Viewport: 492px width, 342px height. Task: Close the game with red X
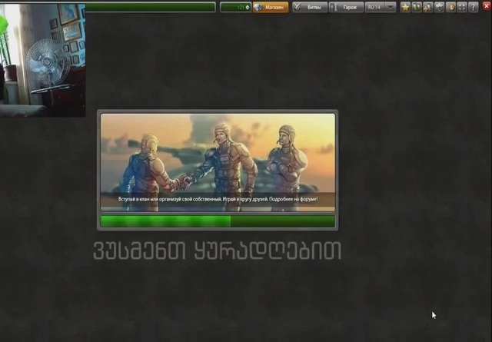(487, 6)
